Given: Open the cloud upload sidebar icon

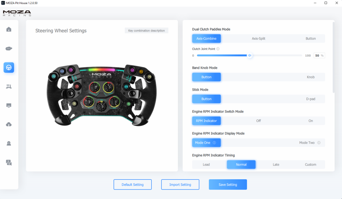Looking at the screenshot, I should (x=9, y=124).
